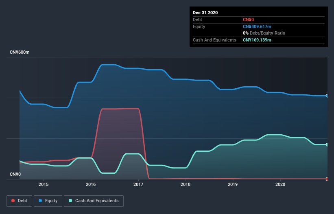The height and width of the screenshot is (214, 334).
Task: Select the Cash endpoint marker at Dec 2020
Action: (x=327, y=144)
